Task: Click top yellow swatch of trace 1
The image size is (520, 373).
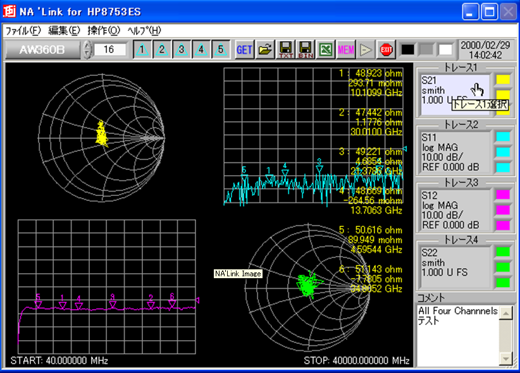Action: coord(503,80)
